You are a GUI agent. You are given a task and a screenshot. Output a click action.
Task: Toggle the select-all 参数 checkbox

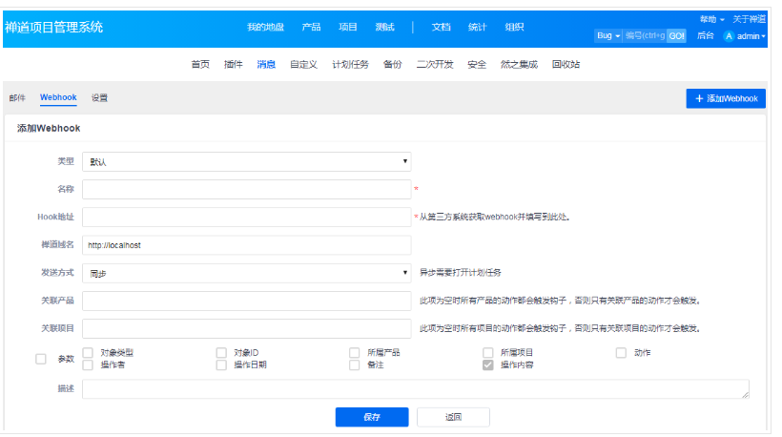pos(40,359)
